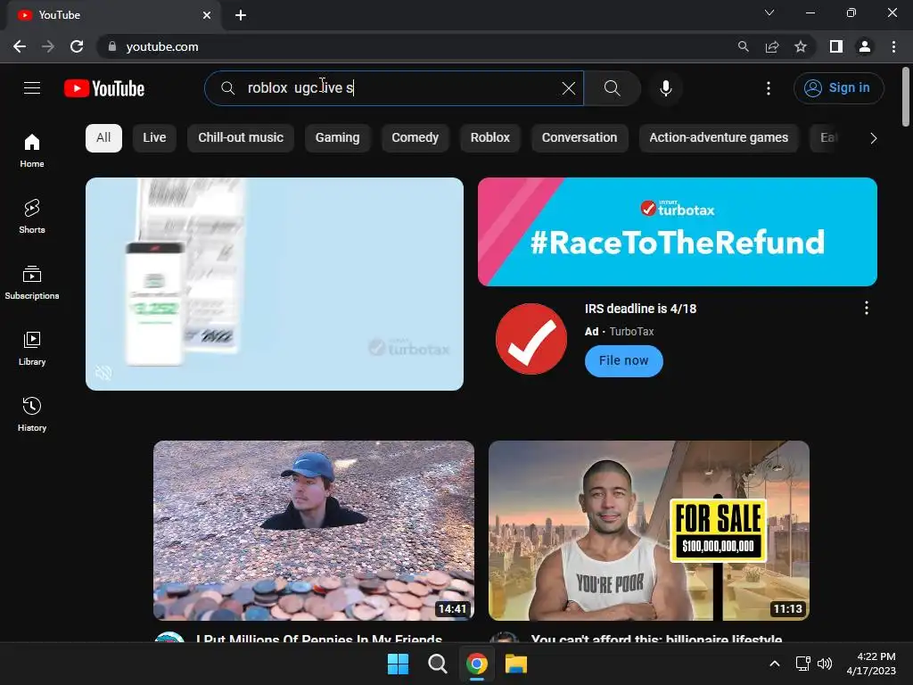Open the Chrome three-dot menu
This screenshot has height=685, width=913.
[893, 46]
